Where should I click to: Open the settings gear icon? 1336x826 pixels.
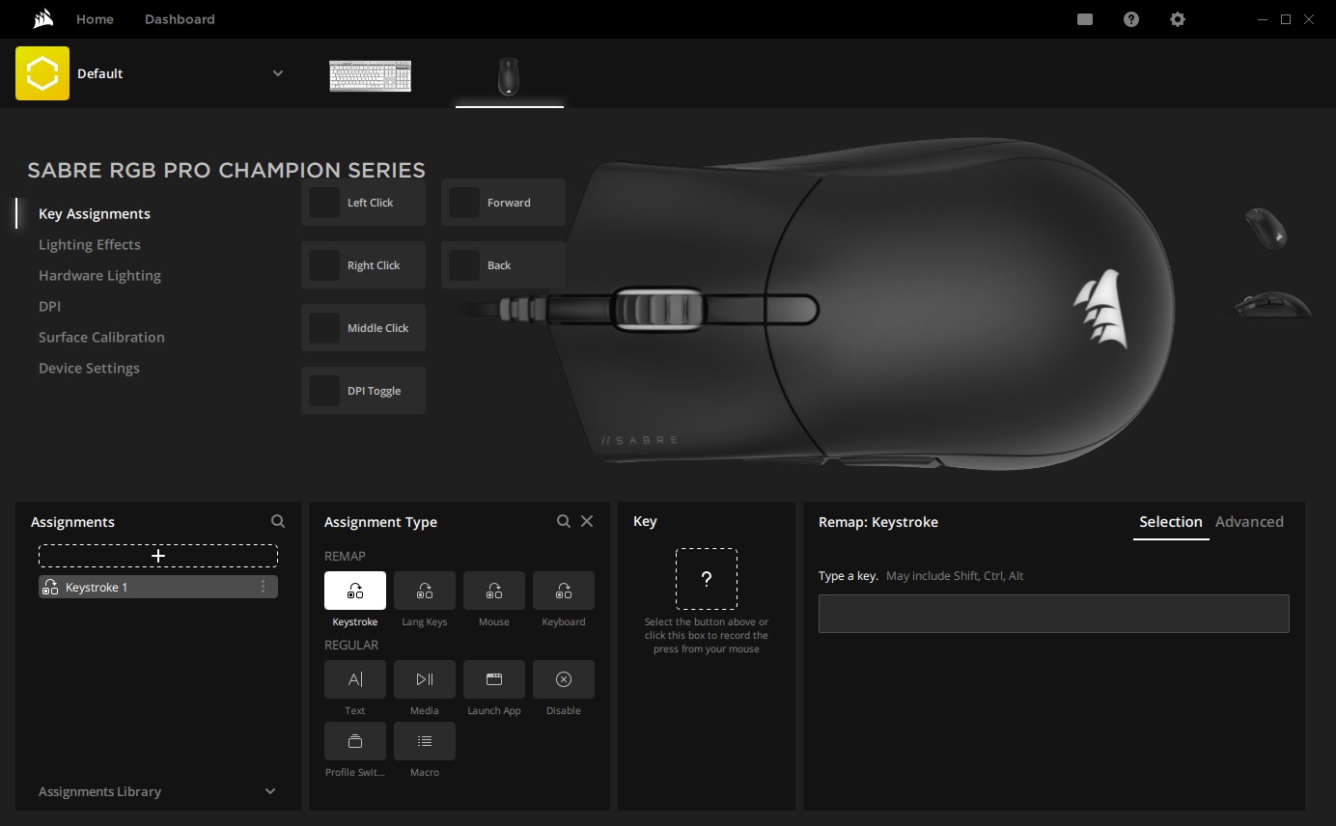click(x=1178, y=19)
